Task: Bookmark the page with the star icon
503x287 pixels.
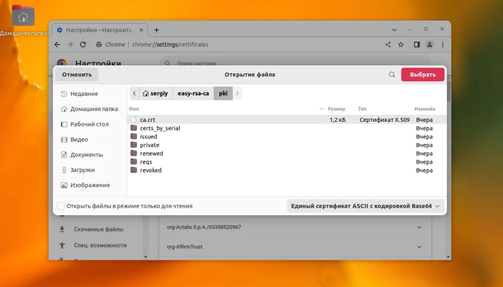Action: pos(401,44)
